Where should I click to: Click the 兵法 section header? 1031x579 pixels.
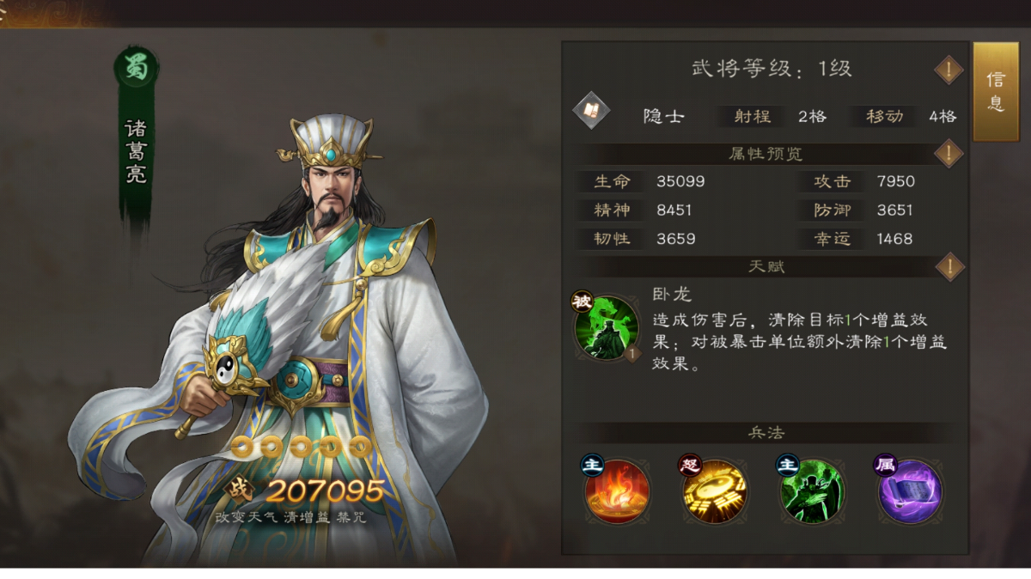[x=766, y=431]
